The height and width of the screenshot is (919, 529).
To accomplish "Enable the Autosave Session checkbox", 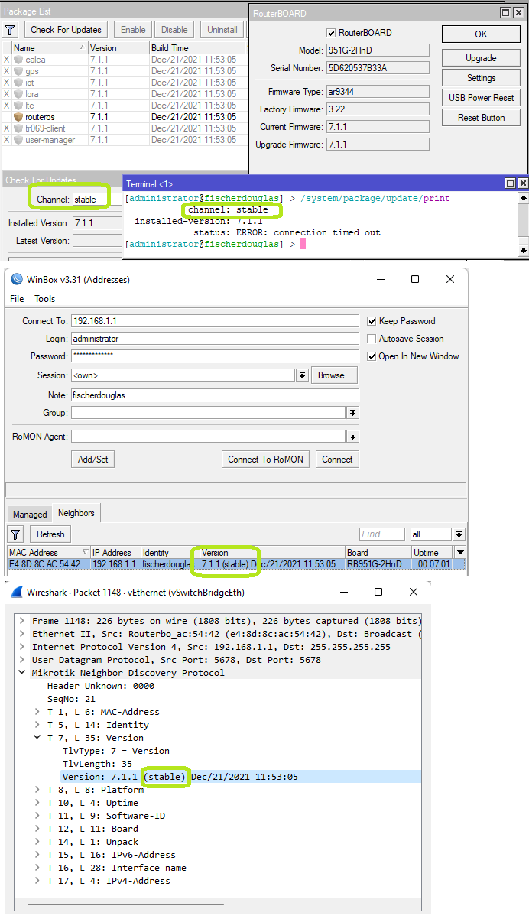I will click(372, 339).
